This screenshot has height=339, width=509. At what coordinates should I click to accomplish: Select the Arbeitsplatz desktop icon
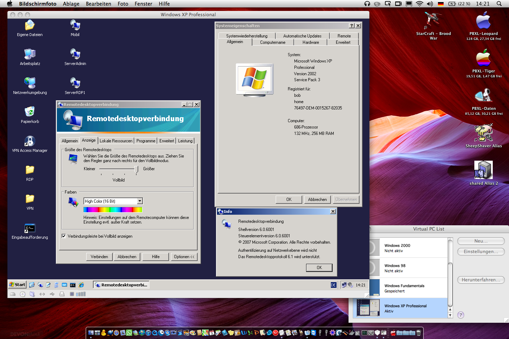[30, 57]
